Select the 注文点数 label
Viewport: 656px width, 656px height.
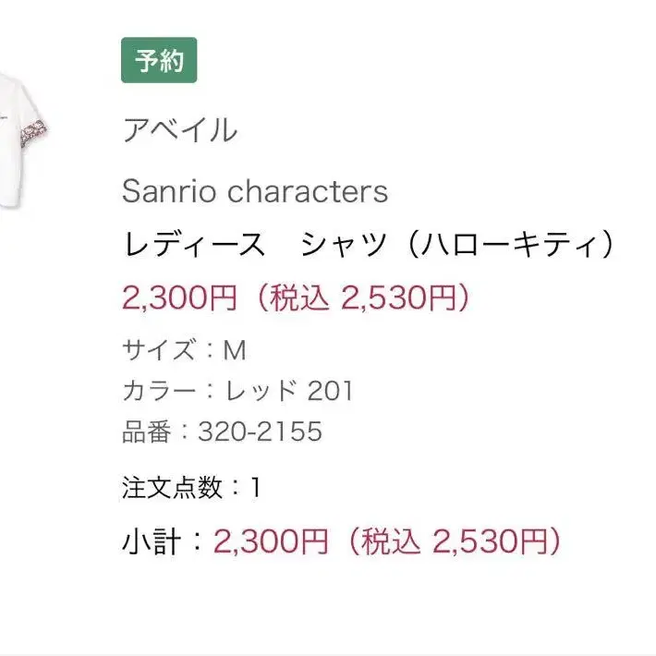(x=172, y=488)
